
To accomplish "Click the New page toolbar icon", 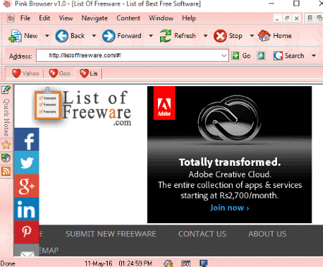I will tap(15, 36).
